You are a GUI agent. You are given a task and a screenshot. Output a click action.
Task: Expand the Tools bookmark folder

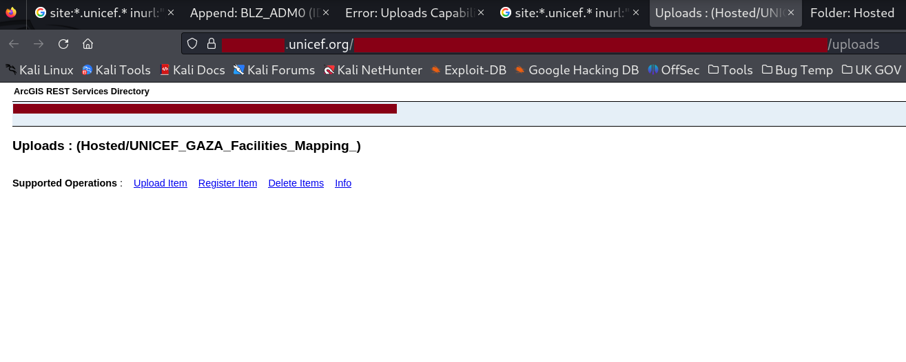coord(730,70)
